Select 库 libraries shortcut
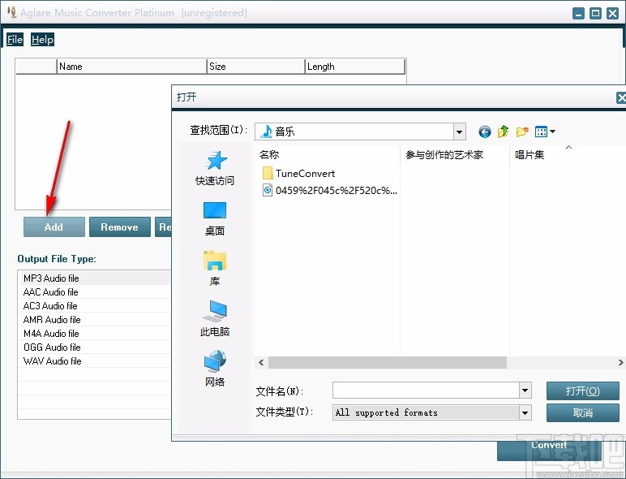626x479 pixels. click(215, 269)
